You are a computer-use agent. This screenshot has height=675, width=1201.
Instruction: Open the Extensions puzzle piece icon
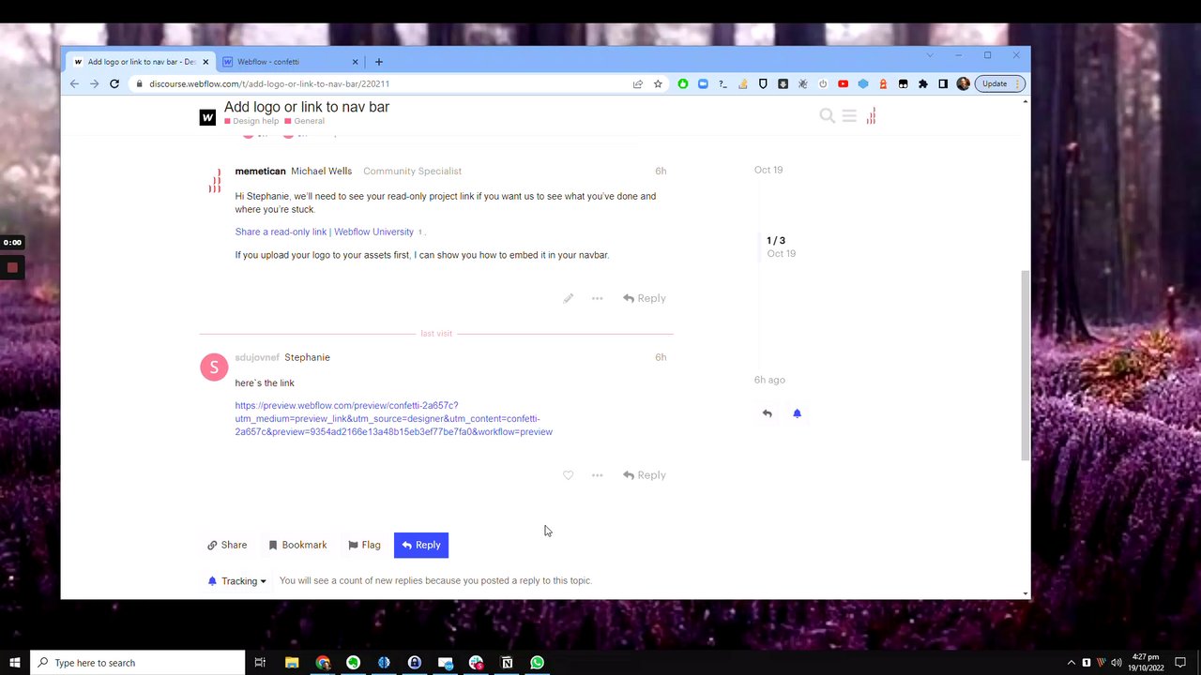pos(923,83)
